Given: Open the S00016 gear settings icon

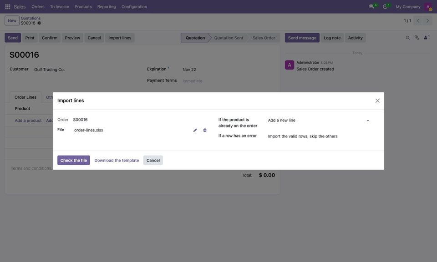Looking at the screenshot, I should pyautogui.click(x=39, y=23).
